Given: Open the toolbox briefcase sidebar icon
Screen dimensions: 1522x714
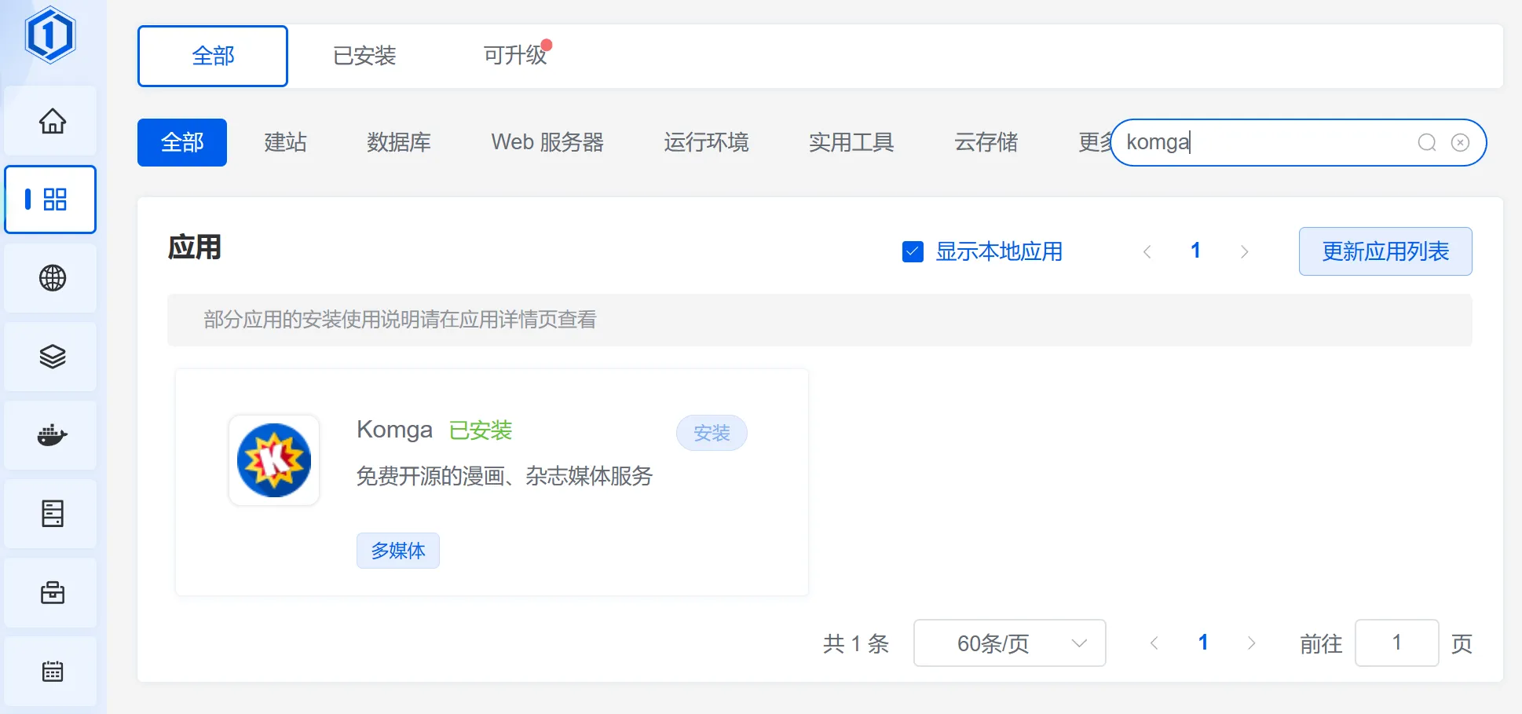Looking at the screenshot, I should [x=52, y=592].
